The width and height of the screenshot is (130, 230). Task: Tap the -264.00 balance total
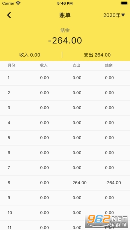tap(65, 40)
